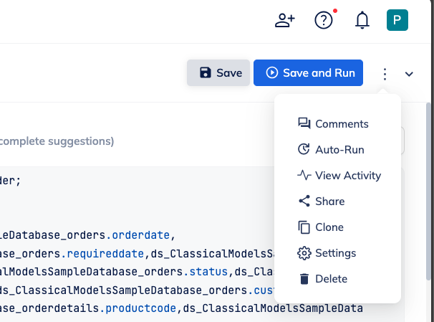This screenshot has height=322, width=434.
Task: Open the P user avatar menu
Action: [397, 20]
